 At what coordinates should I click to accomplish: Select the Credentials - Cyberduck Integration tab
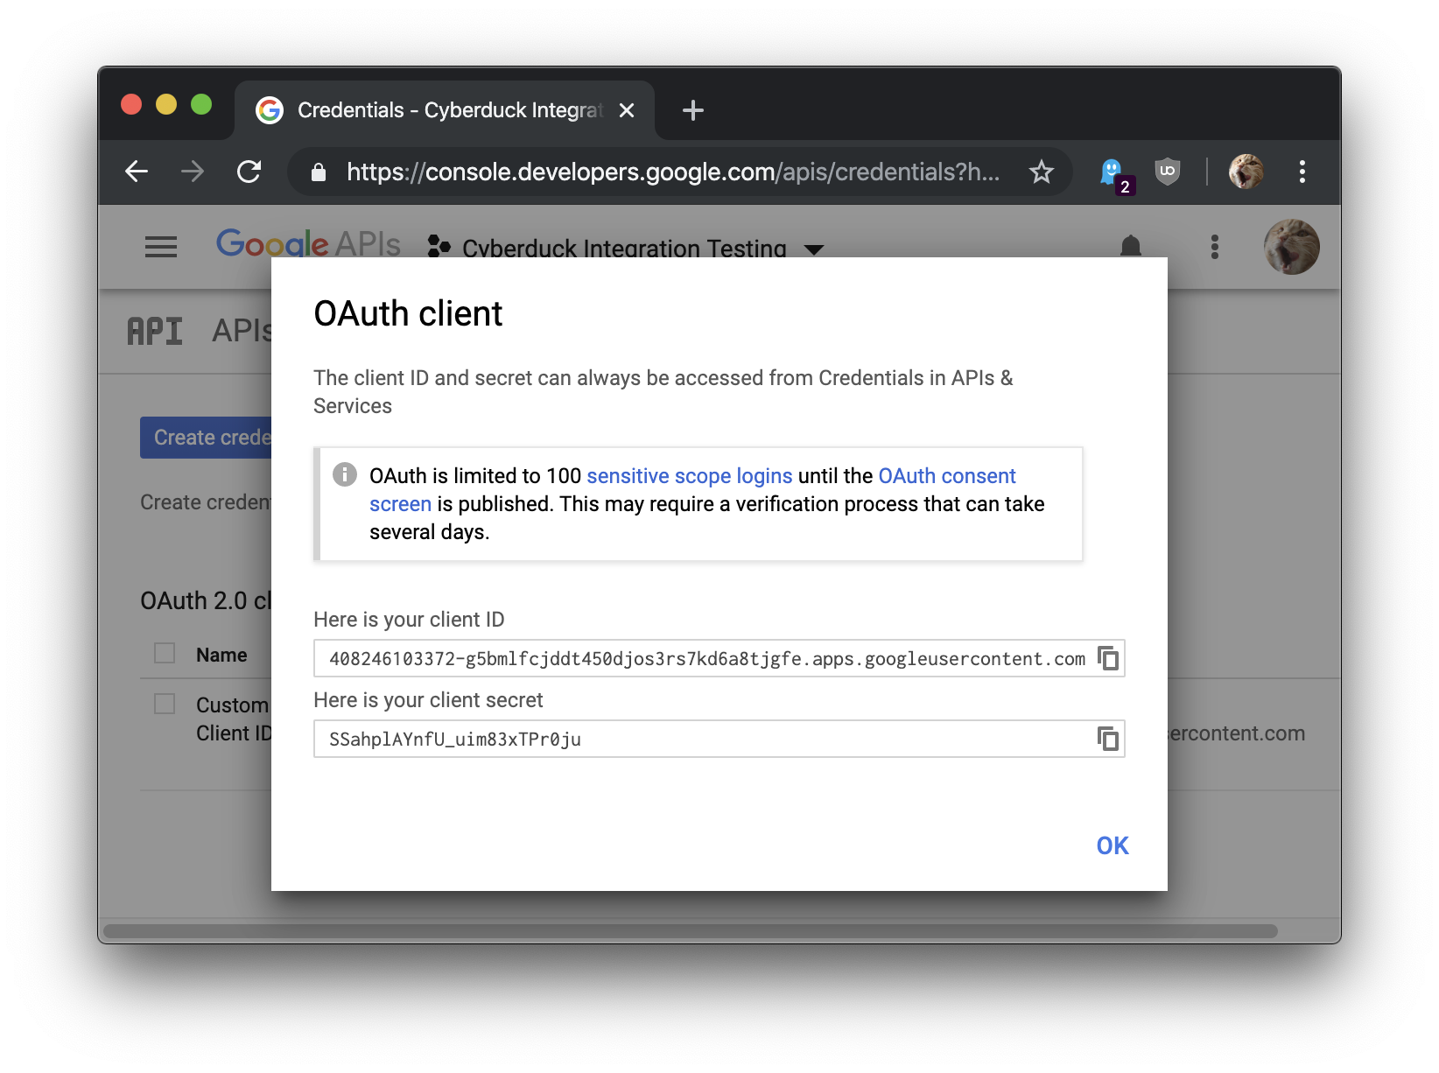pos(445,110)
